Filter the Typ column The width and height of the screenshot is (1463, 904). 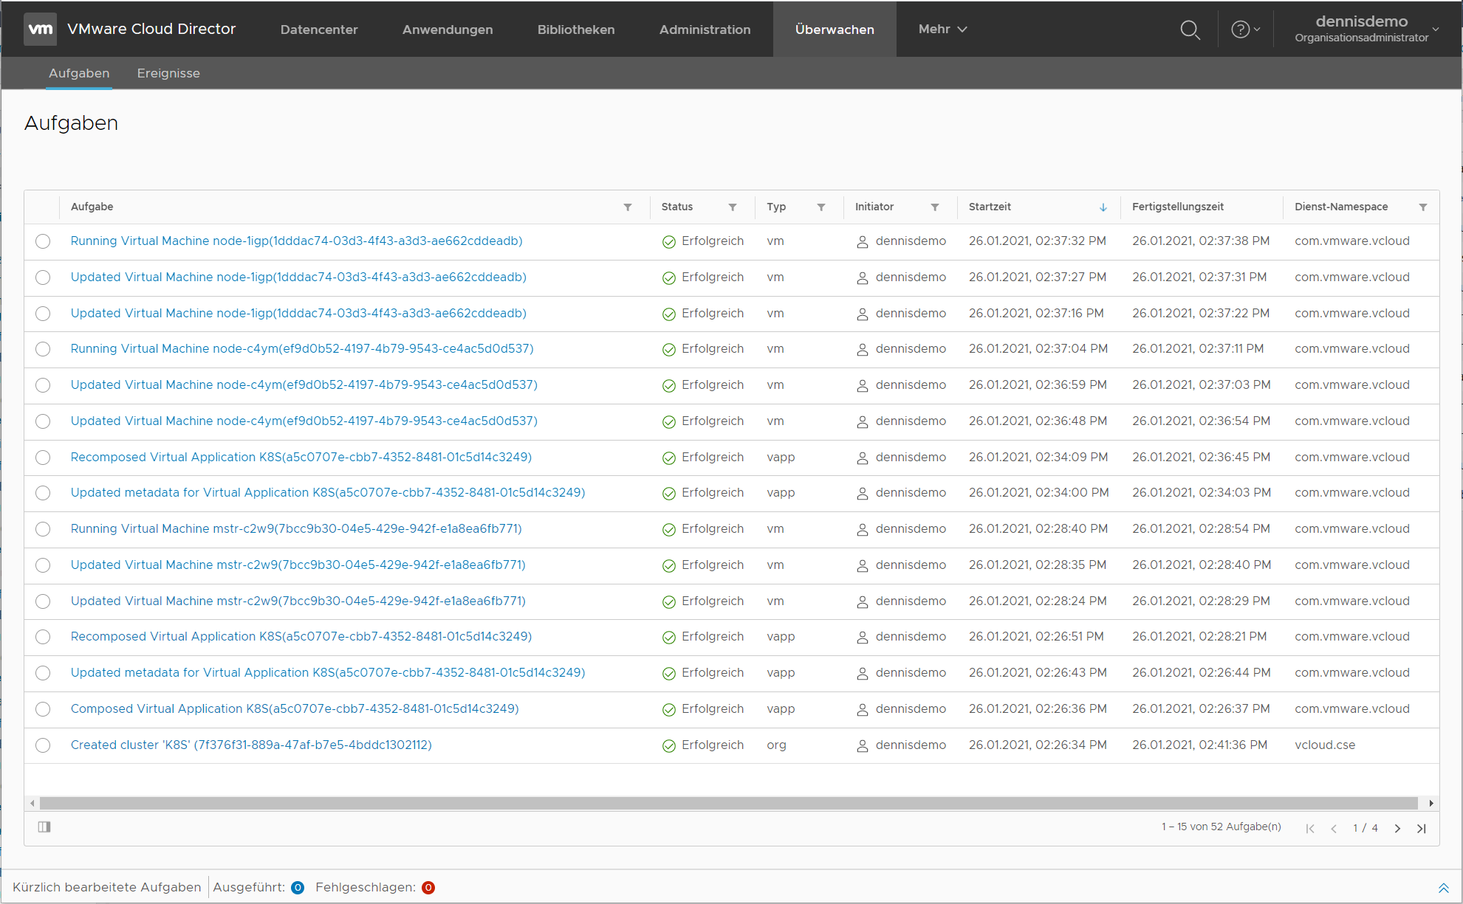point(821,207)
